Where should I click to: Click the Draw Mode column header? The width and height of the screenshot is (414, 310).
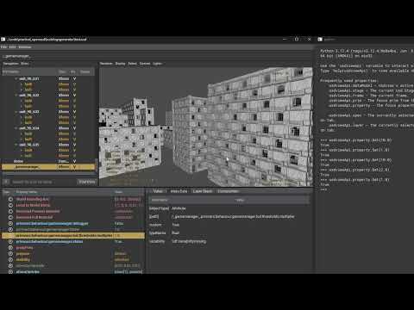85,71
